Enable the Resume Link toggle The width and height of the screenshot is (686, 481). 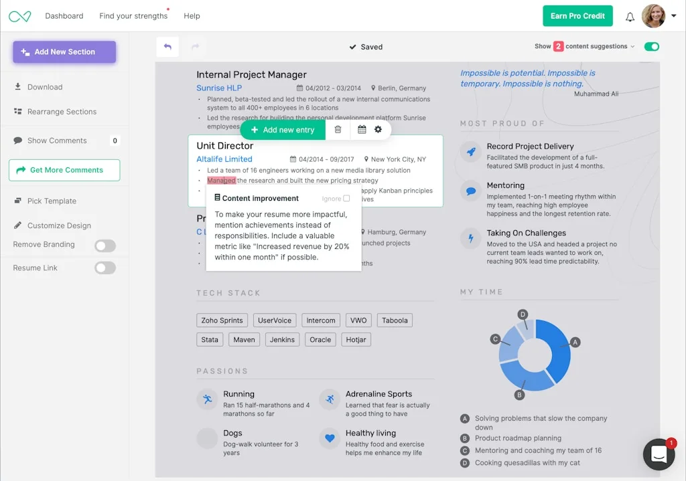[x=105, y=268]
